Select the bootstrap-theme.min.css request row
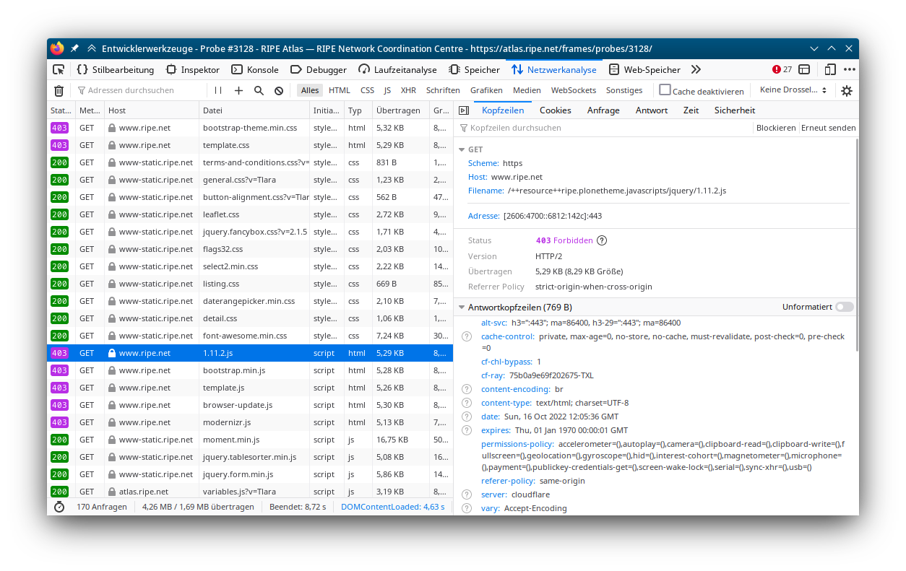Viewport: 906px width, 571px height. [250, 128]
